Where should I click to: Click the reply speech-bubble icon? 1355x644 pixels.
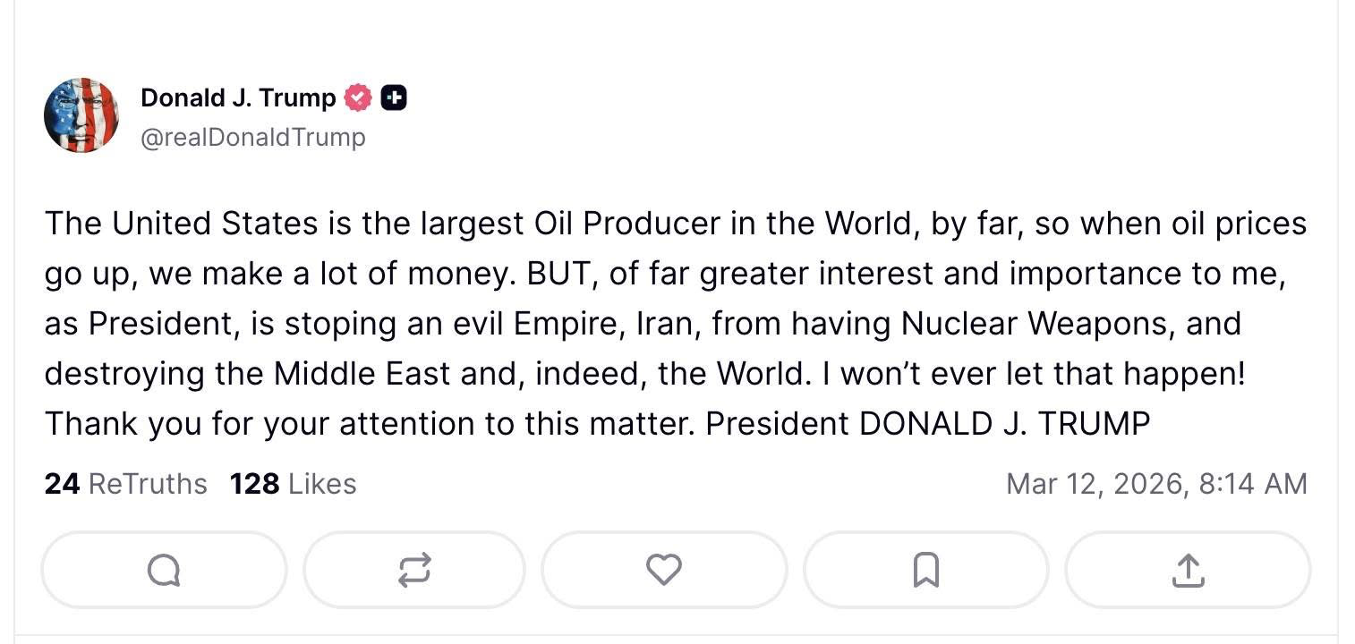pyautogui.click(x=163, y=570)
